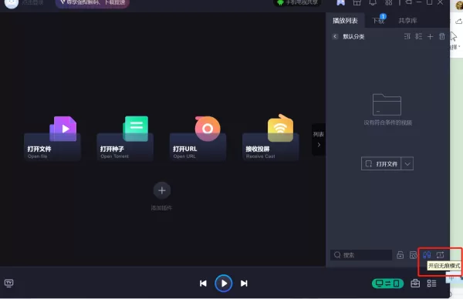Viewport: 463px width, 299px height.
Task: Go back using chevron beside 默认分类
Action: [335, 36]
